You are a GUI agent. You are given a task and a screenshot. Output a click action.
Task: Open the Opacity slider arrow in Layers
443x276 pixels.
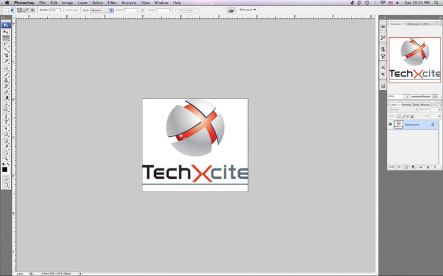coord(439,110)
